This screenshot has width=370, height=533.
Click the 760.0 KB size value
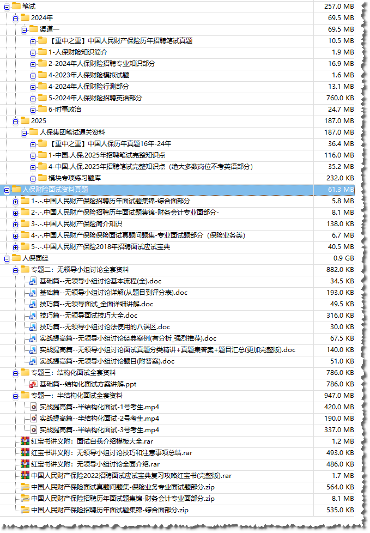pos(340,98)
